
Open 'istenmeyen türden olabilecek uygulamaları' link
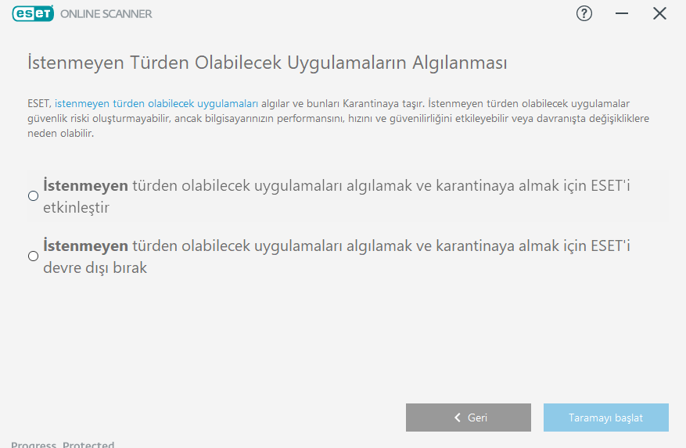[156, 104]
